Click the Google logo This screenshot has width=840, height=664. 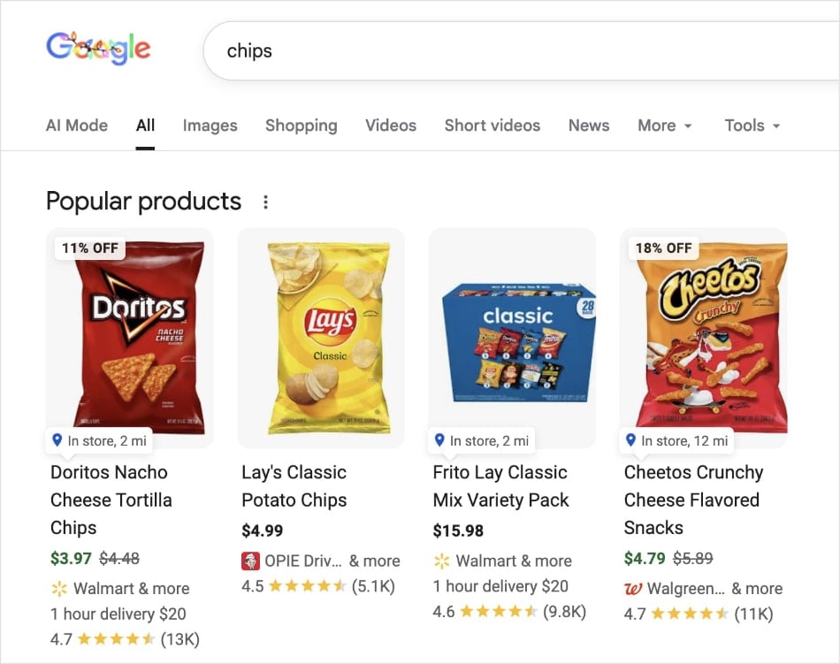[x=97, y=49]
